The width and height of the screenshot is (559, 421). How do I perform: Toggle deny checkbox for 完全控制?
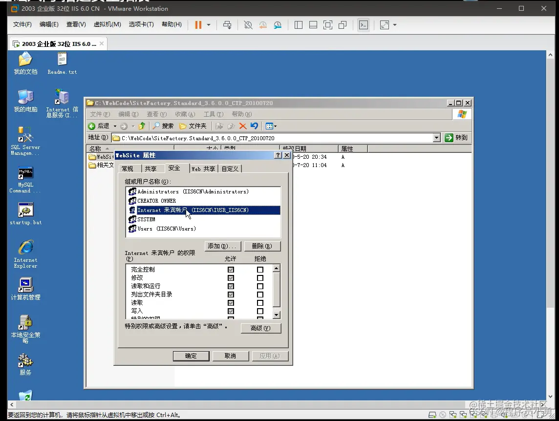[x=260, y=270]
